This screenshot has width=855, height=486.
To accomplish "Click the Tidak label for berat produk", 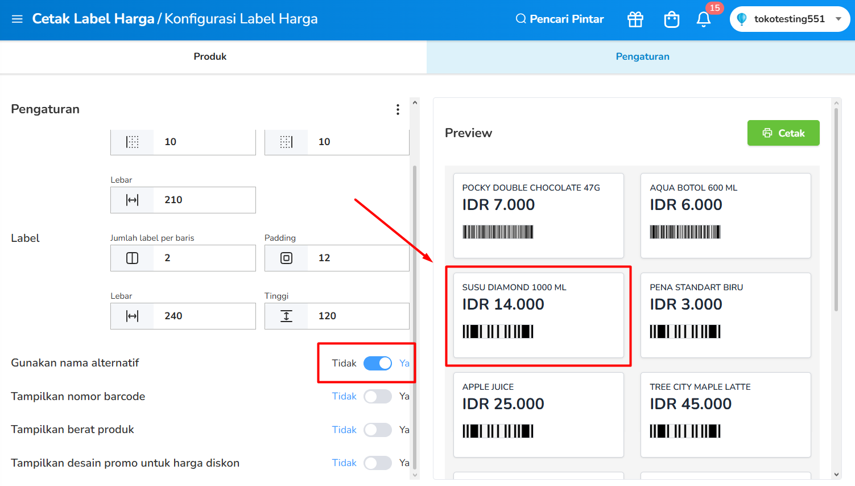I will [344, 430].
